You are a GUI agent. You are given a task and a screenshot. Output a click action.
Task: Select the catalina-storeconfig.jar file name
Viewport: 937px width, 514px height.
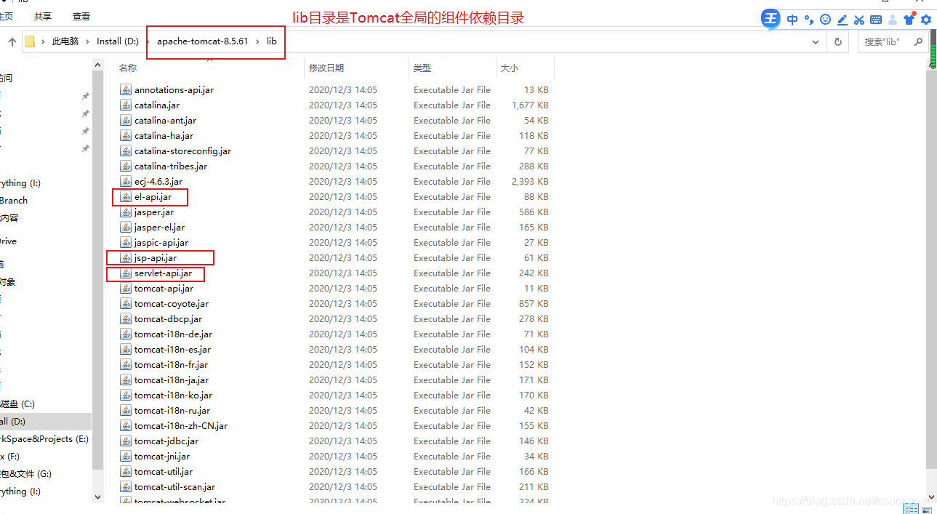tap(182, 151)
